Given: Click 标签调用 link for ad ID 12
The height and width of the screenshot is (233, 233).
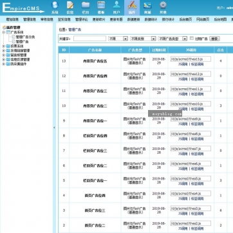Looking at the screenshot, I should (197, 79).
